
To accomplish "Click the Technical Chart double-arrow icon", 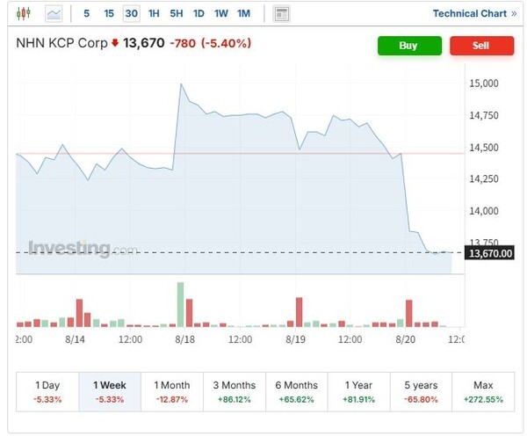I will (513, 14).
